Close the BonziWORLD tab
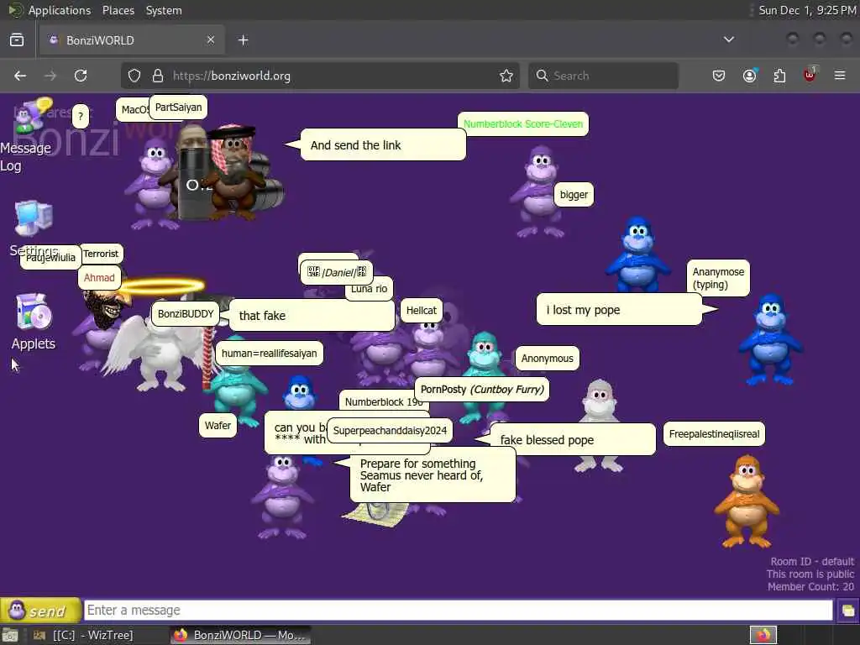The height and width of the screenshot is (645, 860). (211, 39)
